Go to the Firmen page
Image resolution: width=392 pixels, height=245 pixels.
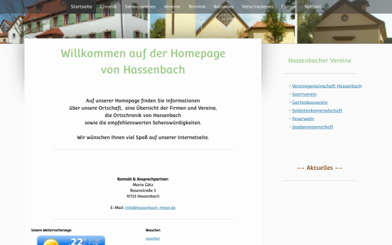point(289,7)
